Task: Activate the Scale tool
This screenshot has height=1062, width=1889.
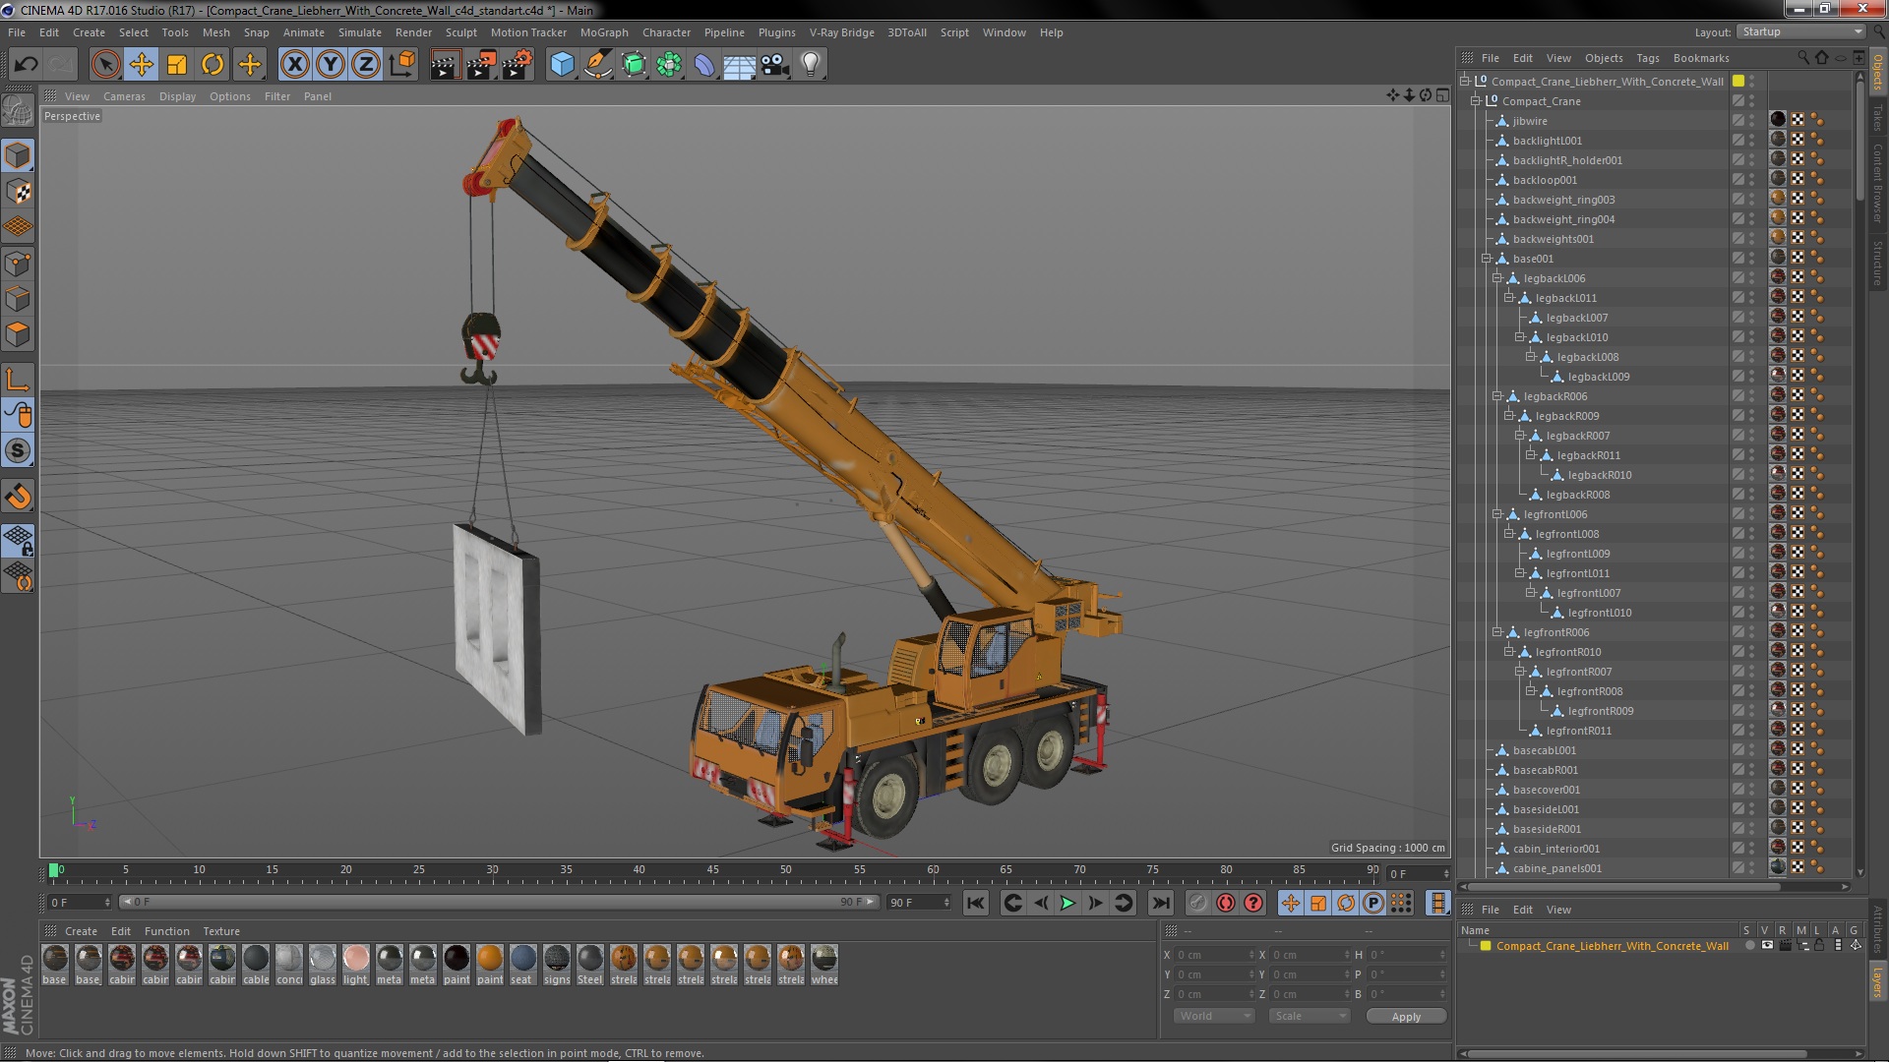Action: coord(177,65)
